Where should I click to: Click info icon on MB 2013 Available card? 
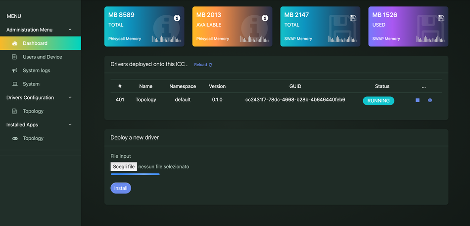click(265, 18)
